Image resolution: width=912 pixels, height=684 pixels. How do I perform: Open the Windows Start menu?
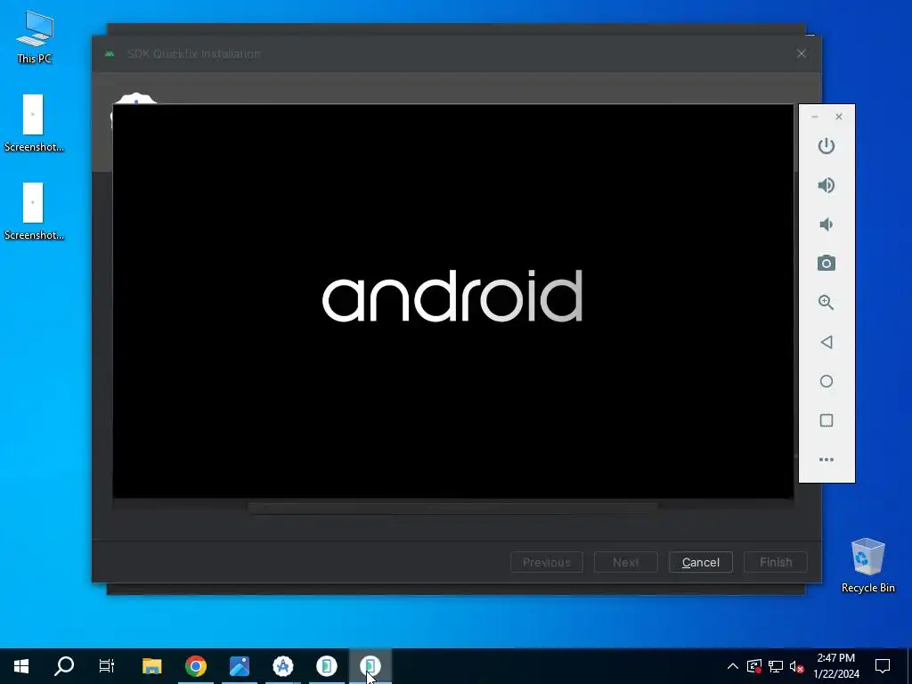(21, 666)
